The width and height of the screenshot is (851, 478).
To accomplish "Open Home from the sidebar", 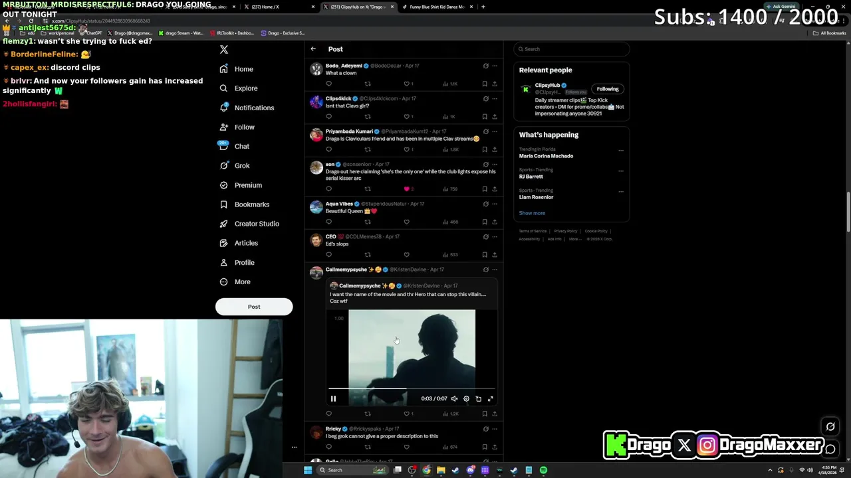I will [x=237, y=69].
